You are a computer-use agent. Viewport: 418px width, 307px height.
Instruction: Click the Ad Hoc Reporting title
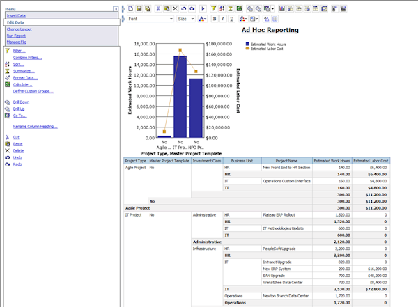tap(270, 30)
